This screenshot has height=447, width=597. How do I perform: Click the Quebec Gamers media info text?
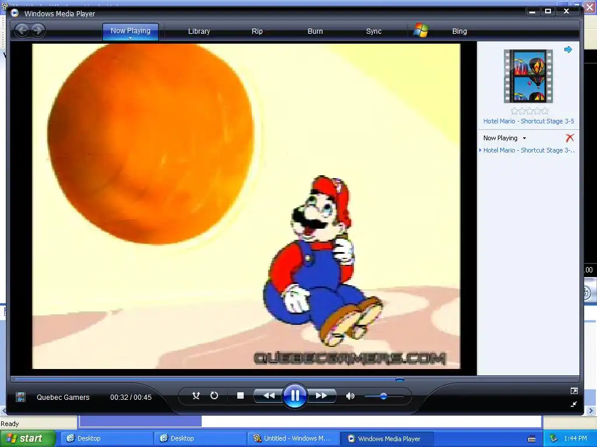[63, 397]
